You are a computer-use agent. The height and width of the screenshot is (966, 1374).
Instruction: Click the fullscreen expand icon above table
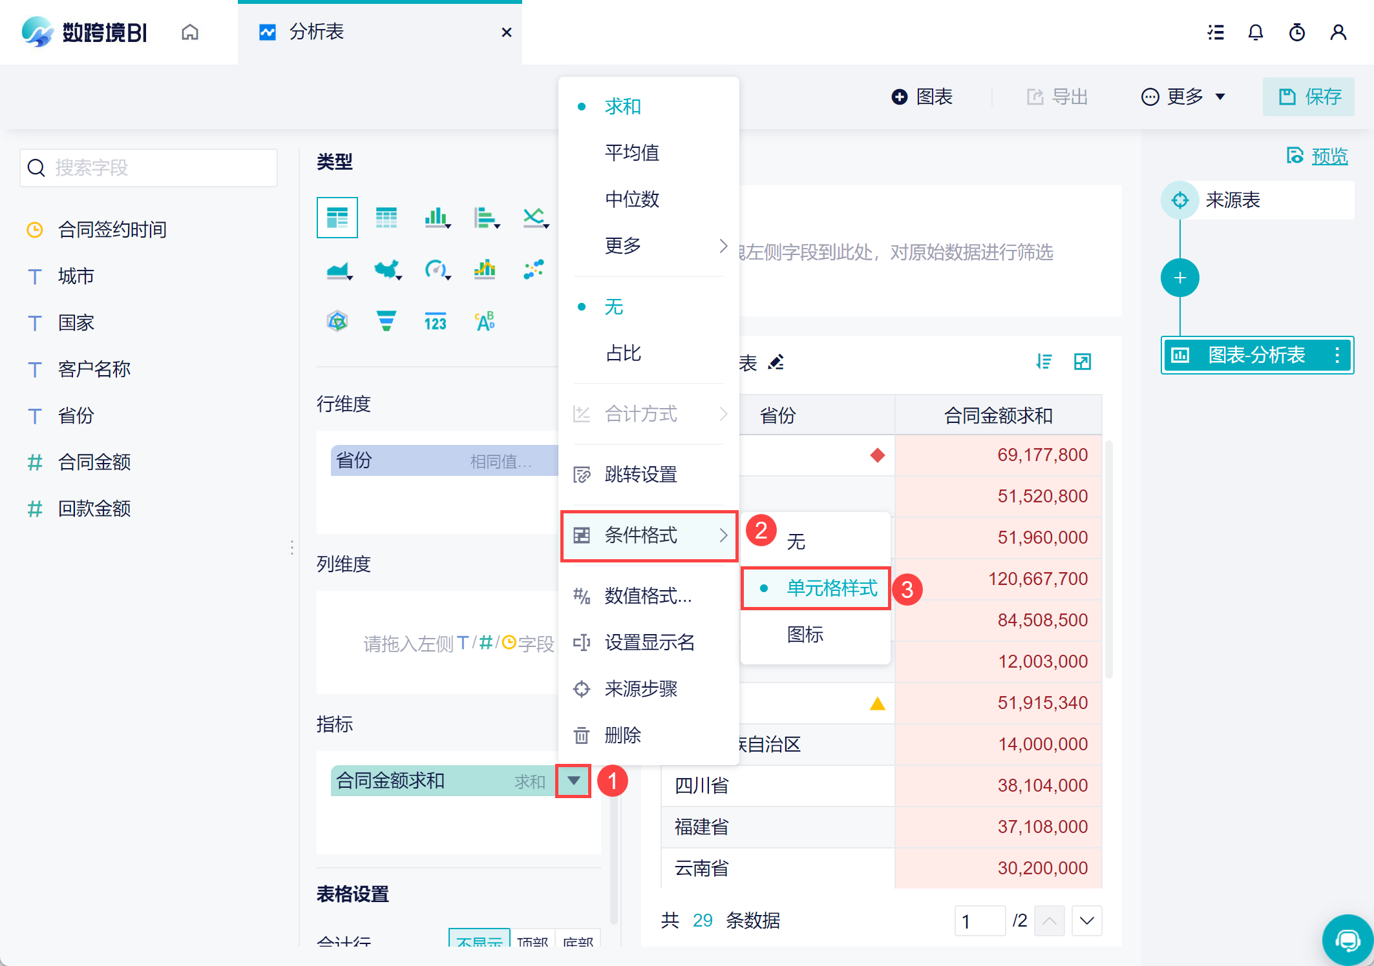coord(1082,362)
